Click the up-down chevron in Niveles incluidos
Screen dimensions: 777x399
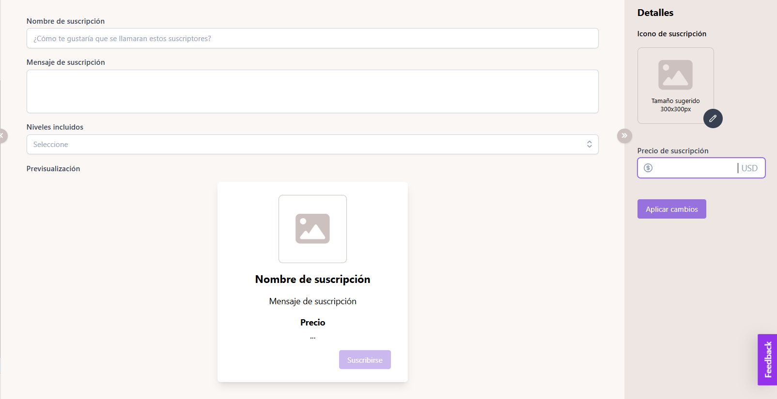(589, 144)
